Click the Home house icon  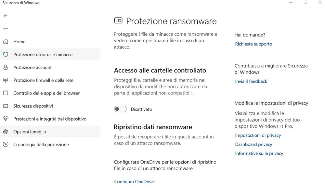pos(6,42)
